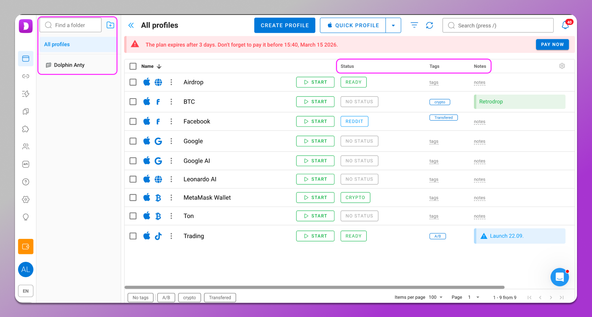Open the support chat bubble

coord(559,277)
